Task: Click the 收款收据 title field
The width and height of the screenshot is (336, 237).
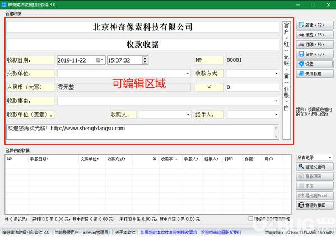Action: [143, 44]
